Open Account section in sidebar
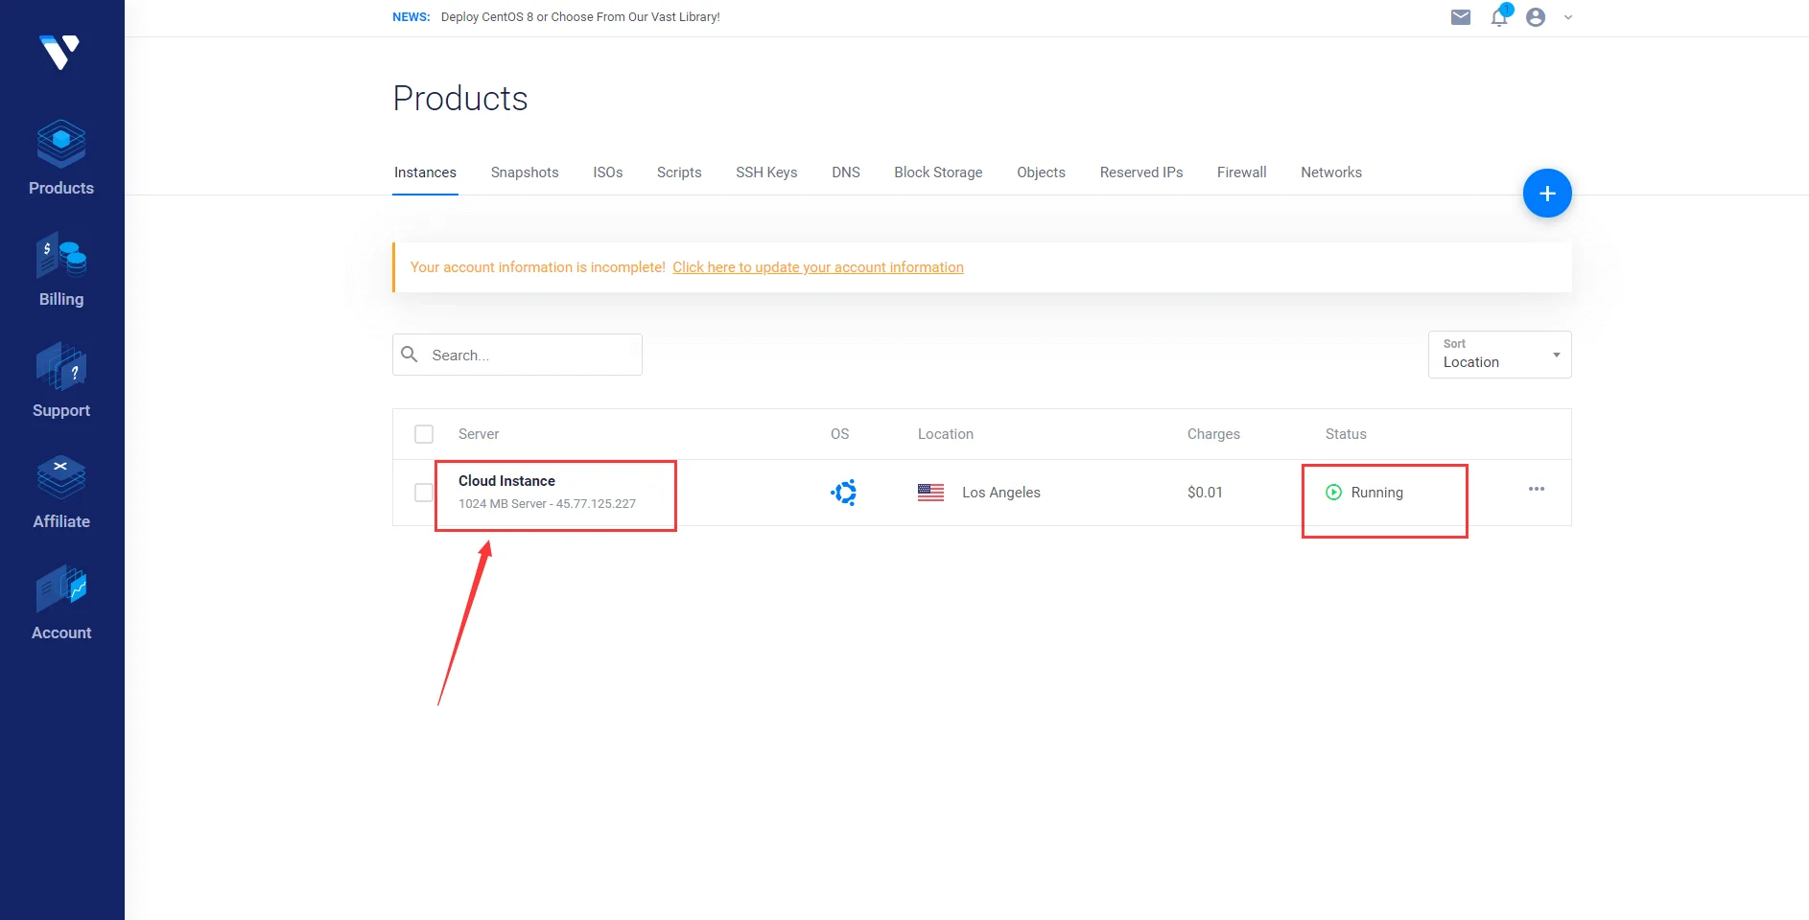1809x920 pixels. coord(61,603)
